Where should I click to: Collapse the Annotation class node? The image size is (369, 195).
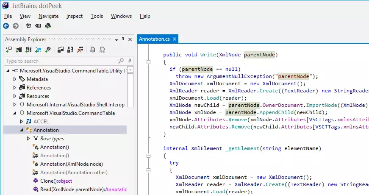coord(22,130)
